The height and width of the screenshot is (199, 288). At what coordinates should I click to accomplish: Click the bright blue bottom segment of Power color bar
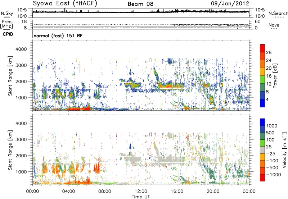(262, 103)
